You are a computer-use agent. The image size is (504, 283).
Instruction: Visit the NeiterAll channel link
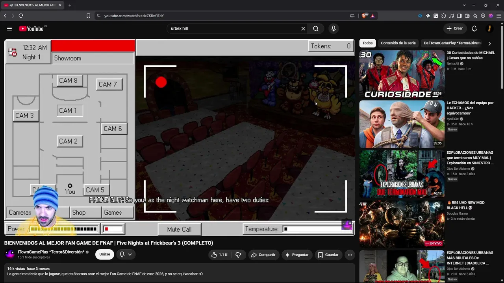(x=453, y=64)
